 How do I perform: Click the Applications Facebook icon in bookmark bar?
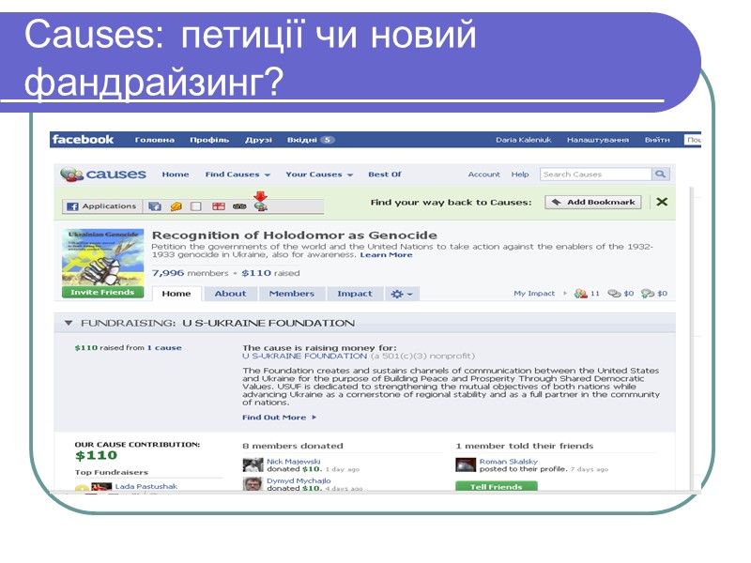click(72, 206)
